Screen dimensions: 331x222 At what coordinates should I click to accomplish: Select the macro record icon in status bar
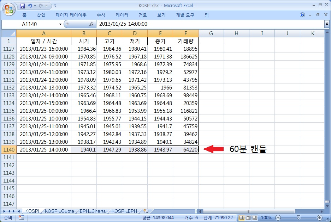coord(21,217)
